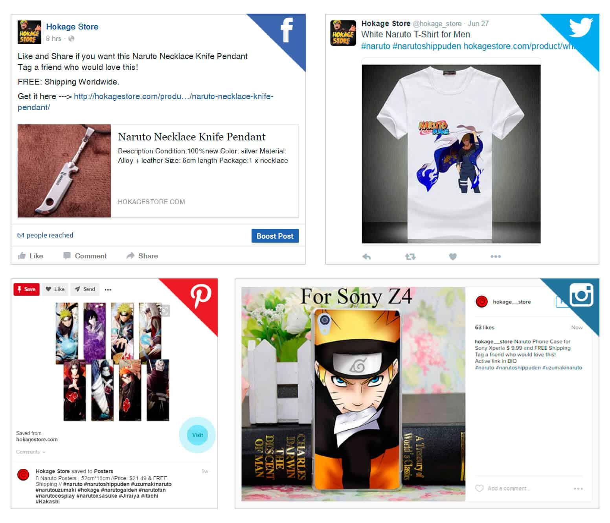Open Instagram comment three-dot options
The image size is (610, 523).
coord(578,488)
